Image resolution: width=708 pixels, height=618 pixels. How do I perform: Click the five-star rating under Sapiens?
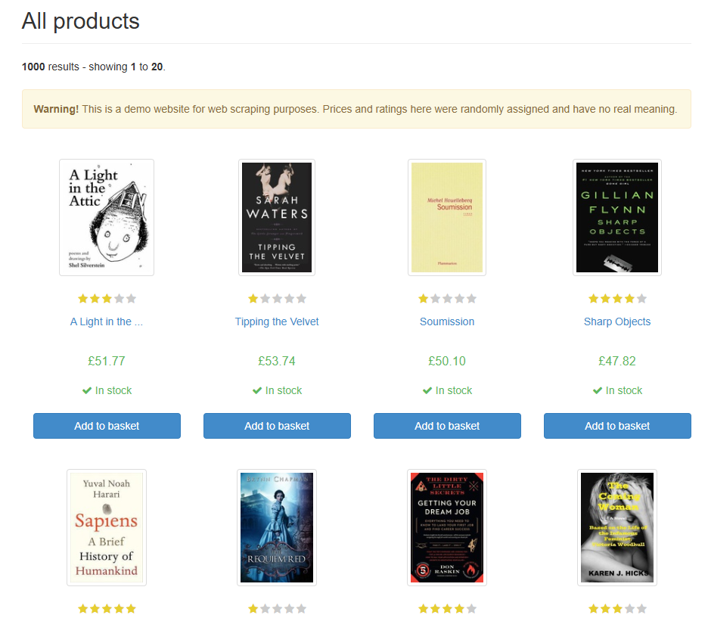107,609
